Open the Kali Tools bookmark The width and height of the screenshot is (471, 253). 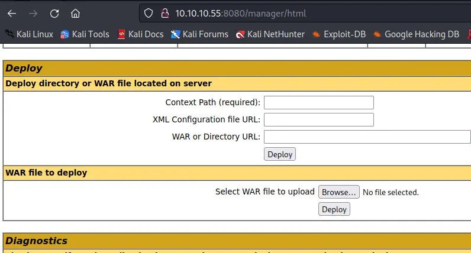coord(85,34)
